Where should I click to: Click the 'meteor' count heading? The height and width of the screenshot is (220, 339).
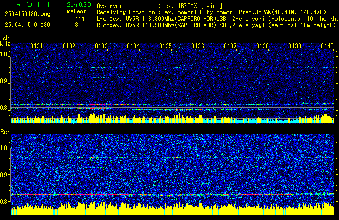tap(77, 11)
